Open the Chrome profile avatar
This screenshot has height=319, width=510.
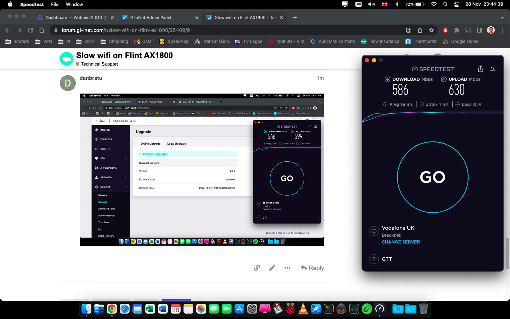tap(491, 30)
